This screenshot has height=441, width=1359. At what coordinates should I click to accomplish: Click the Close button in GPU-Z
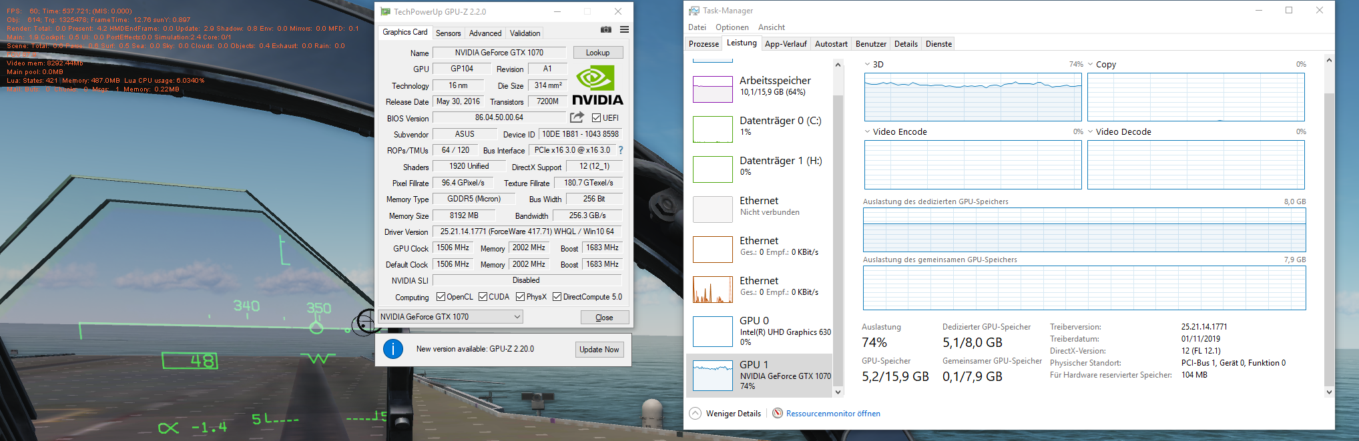(x=604, y=318)
